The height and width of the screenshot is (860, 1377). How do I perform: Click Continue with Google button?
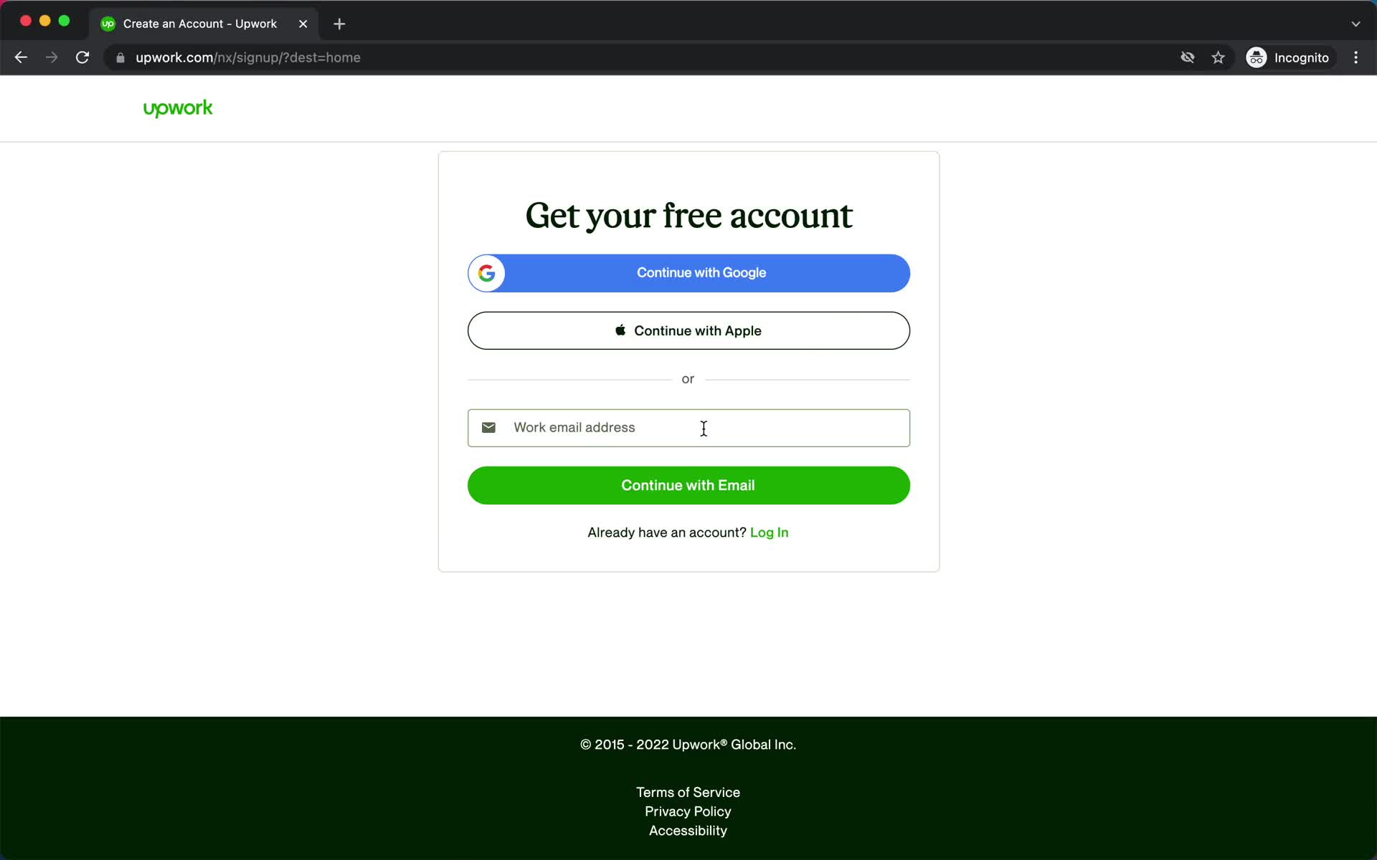coord(688,273)
